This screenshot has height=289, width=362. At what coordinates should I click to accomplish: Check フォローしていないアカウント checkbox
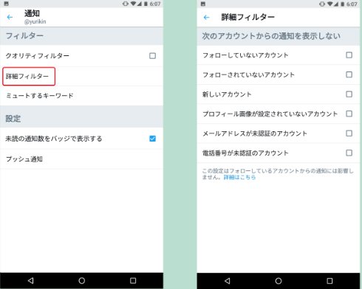pos(349,55)
